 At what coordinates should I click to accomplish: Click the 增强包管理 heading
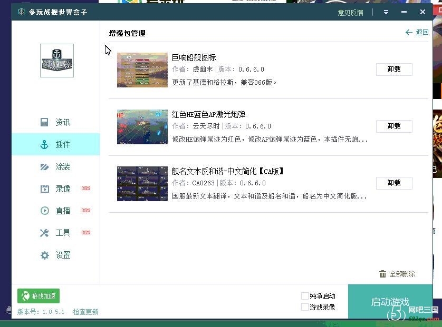pos(128,33)
